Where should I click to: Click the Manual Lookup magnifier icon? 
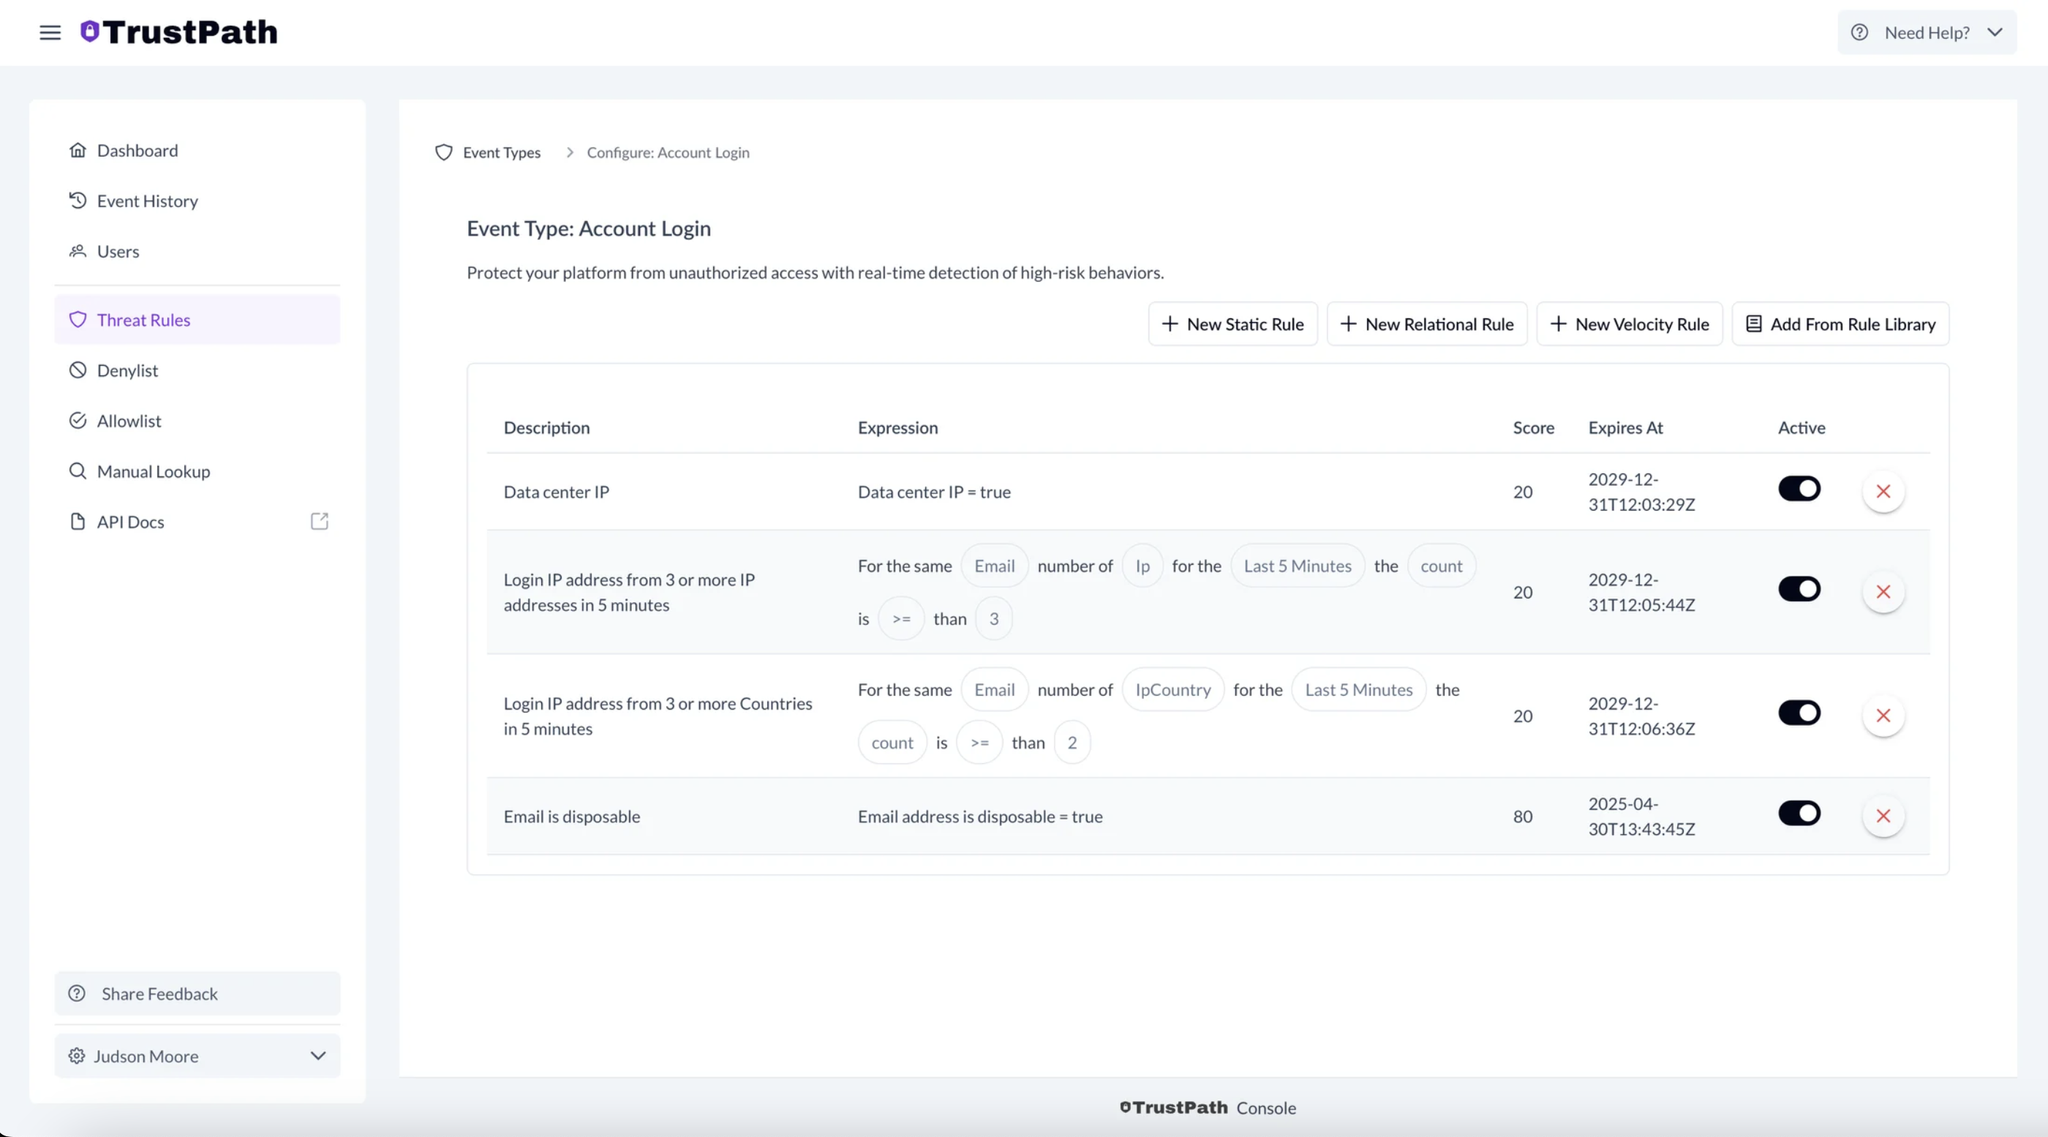(78, 470)
